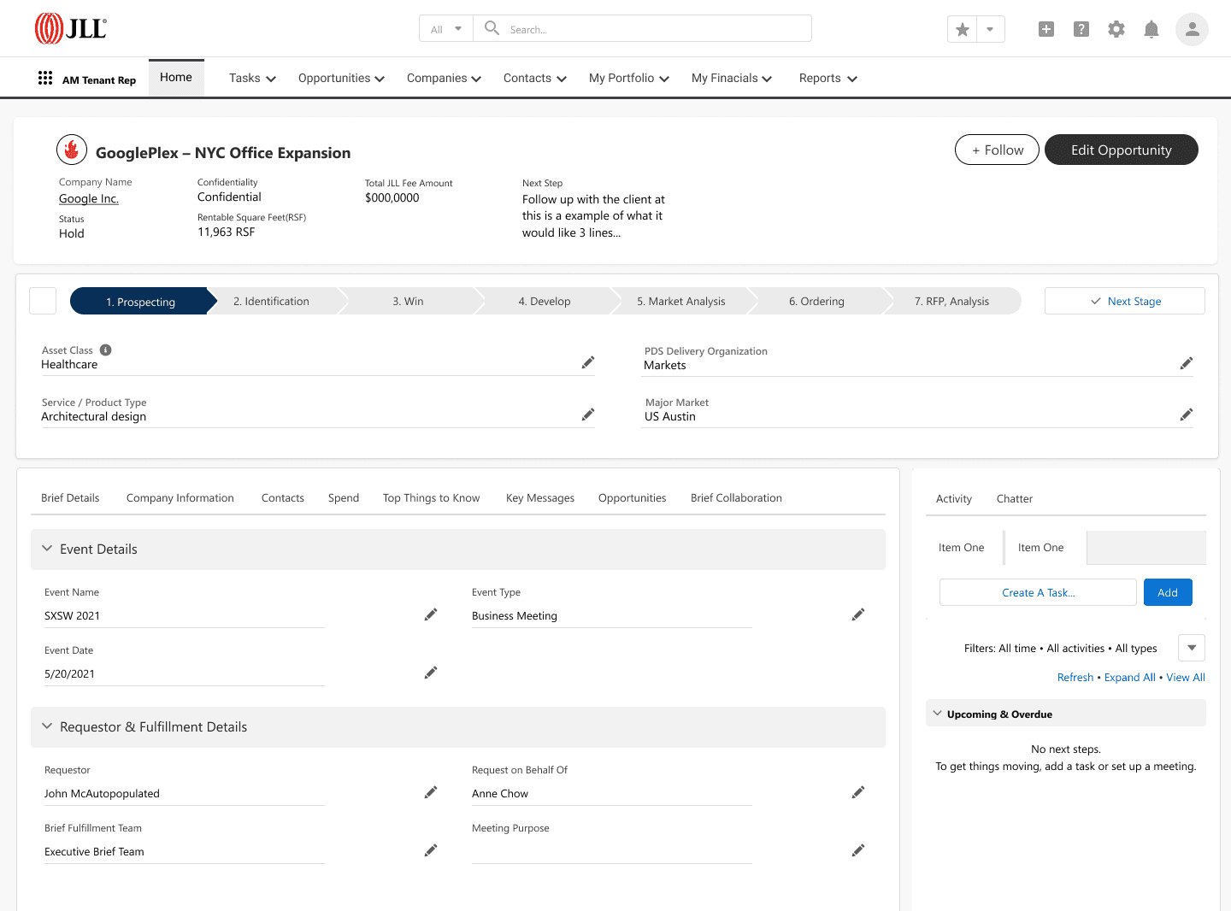Open the Key Messages tab
1231x911 pixels.
[540, 498]
